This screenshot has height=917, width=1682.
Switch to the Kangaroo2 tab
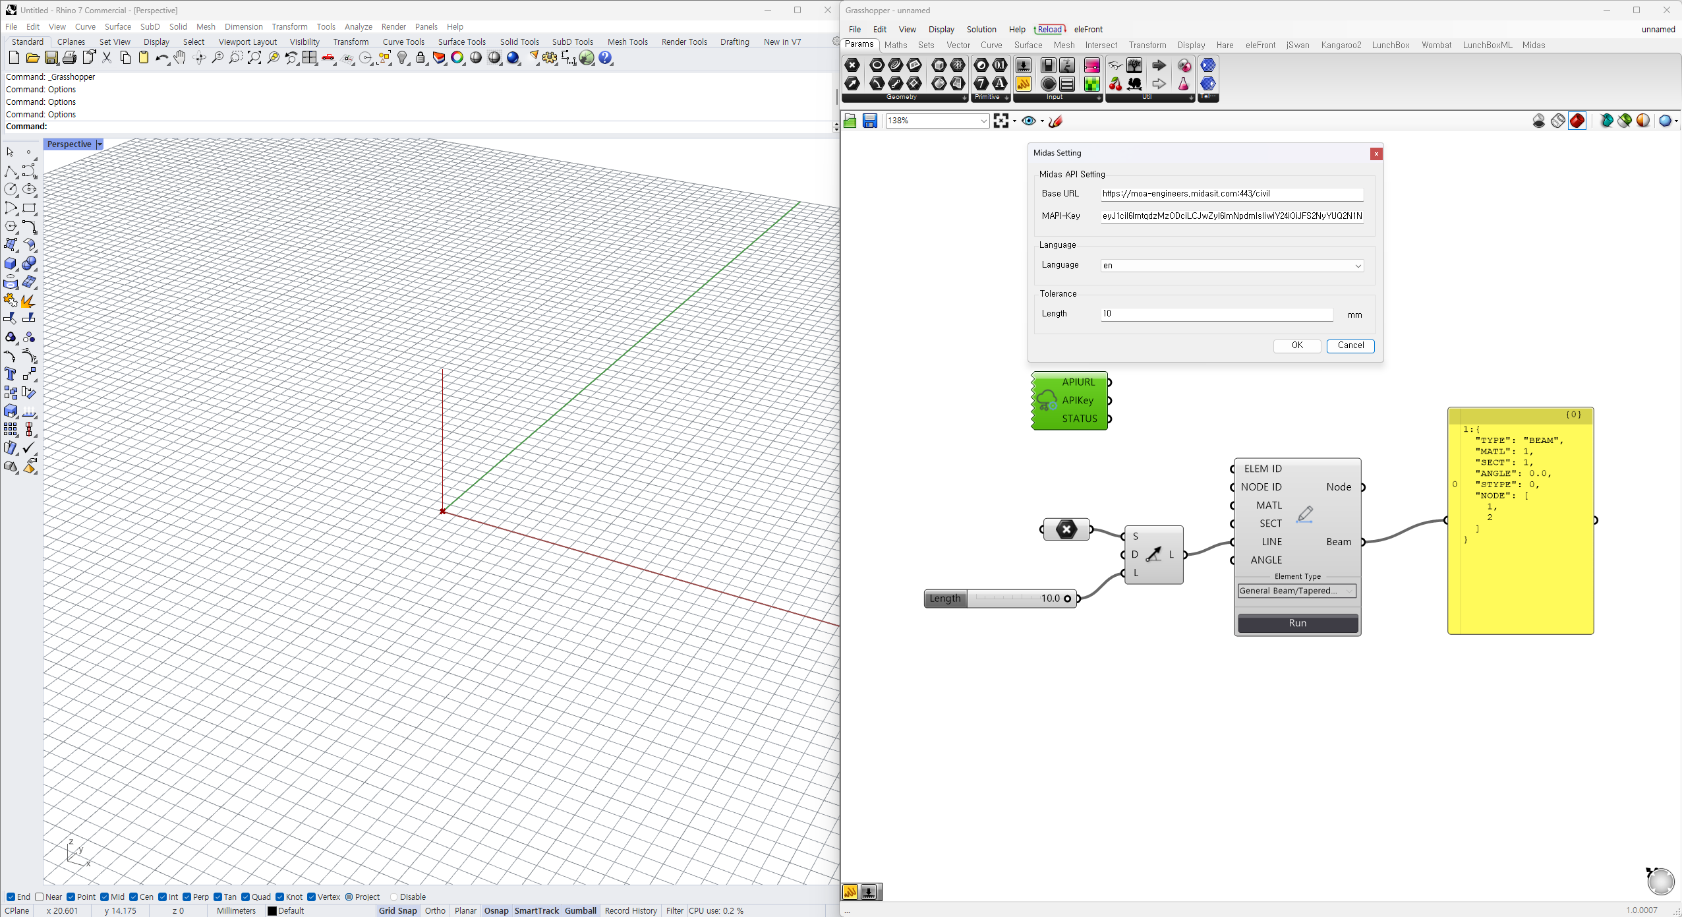[1341, 45]
